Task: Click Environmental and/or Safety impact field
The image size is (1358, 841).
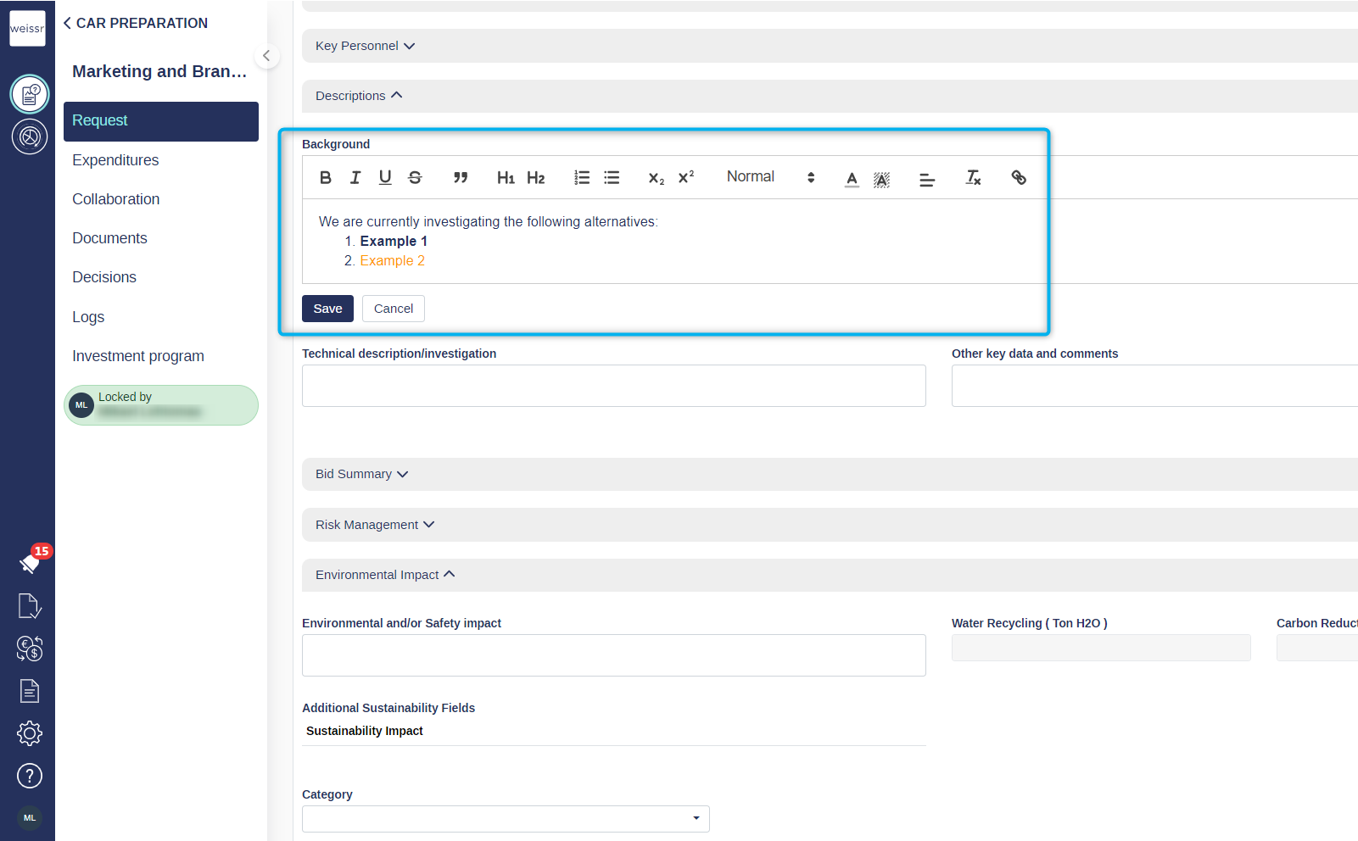Action: [614, 655]
